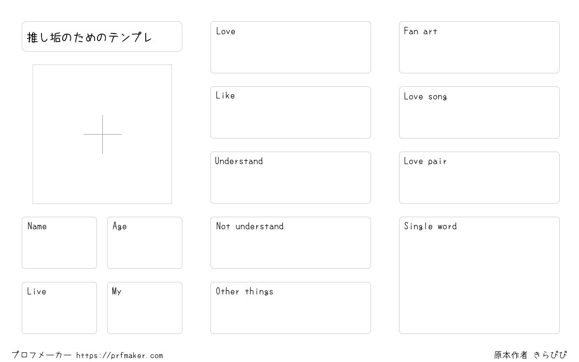The image size is (579, 362).
Task: Select the large Single word text box
Action: [x=479, y=275]
